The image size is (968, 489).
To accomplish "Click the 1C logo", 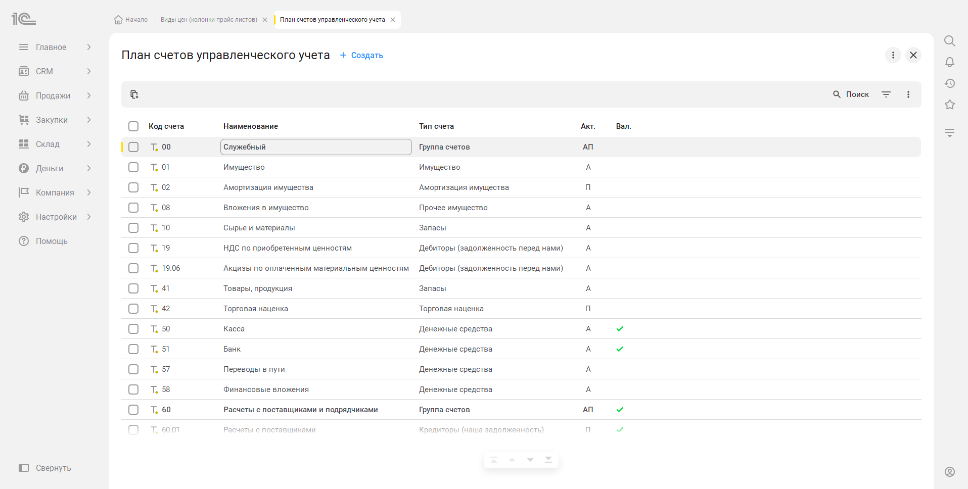I will pyautogui.click(x=24, y=19).
